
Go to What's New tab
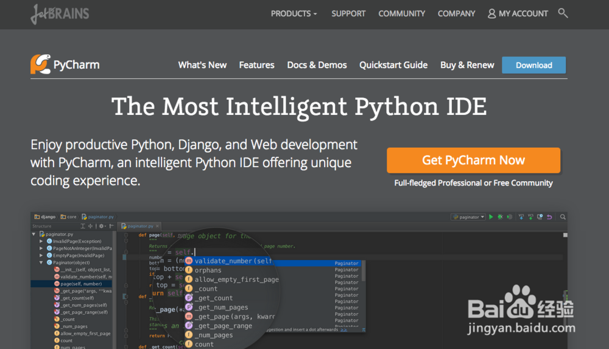click(x=202, y=65)
